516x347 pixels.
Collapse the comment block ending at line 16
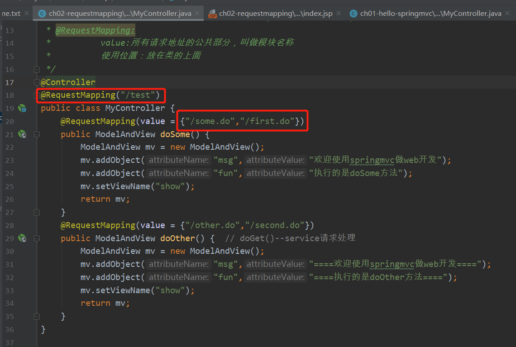click(x=37, y=69)
